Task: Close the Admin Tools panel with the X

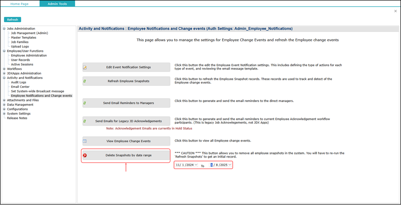Action: (395, 11)
